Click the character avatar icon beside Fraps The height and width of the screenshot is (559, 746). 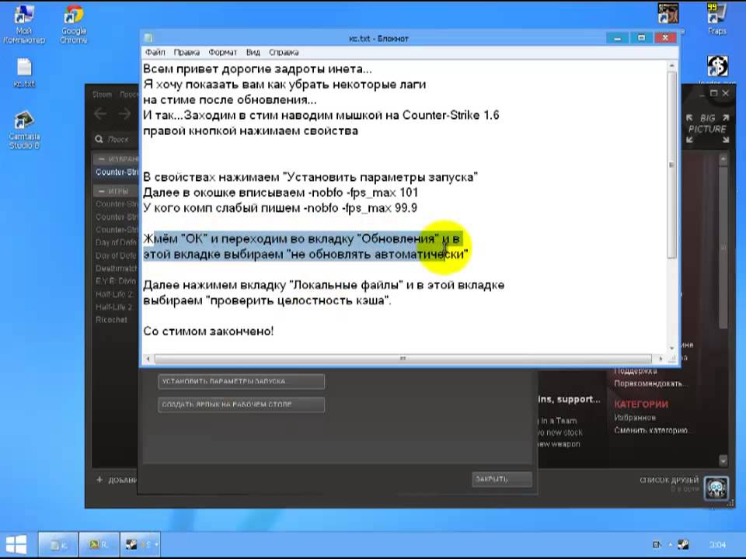tap(668, 13)
